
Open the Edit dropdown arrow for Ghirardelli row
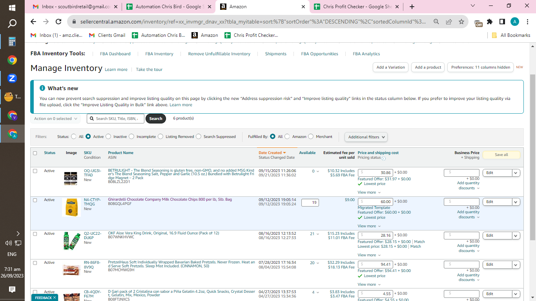coord(516,202)
